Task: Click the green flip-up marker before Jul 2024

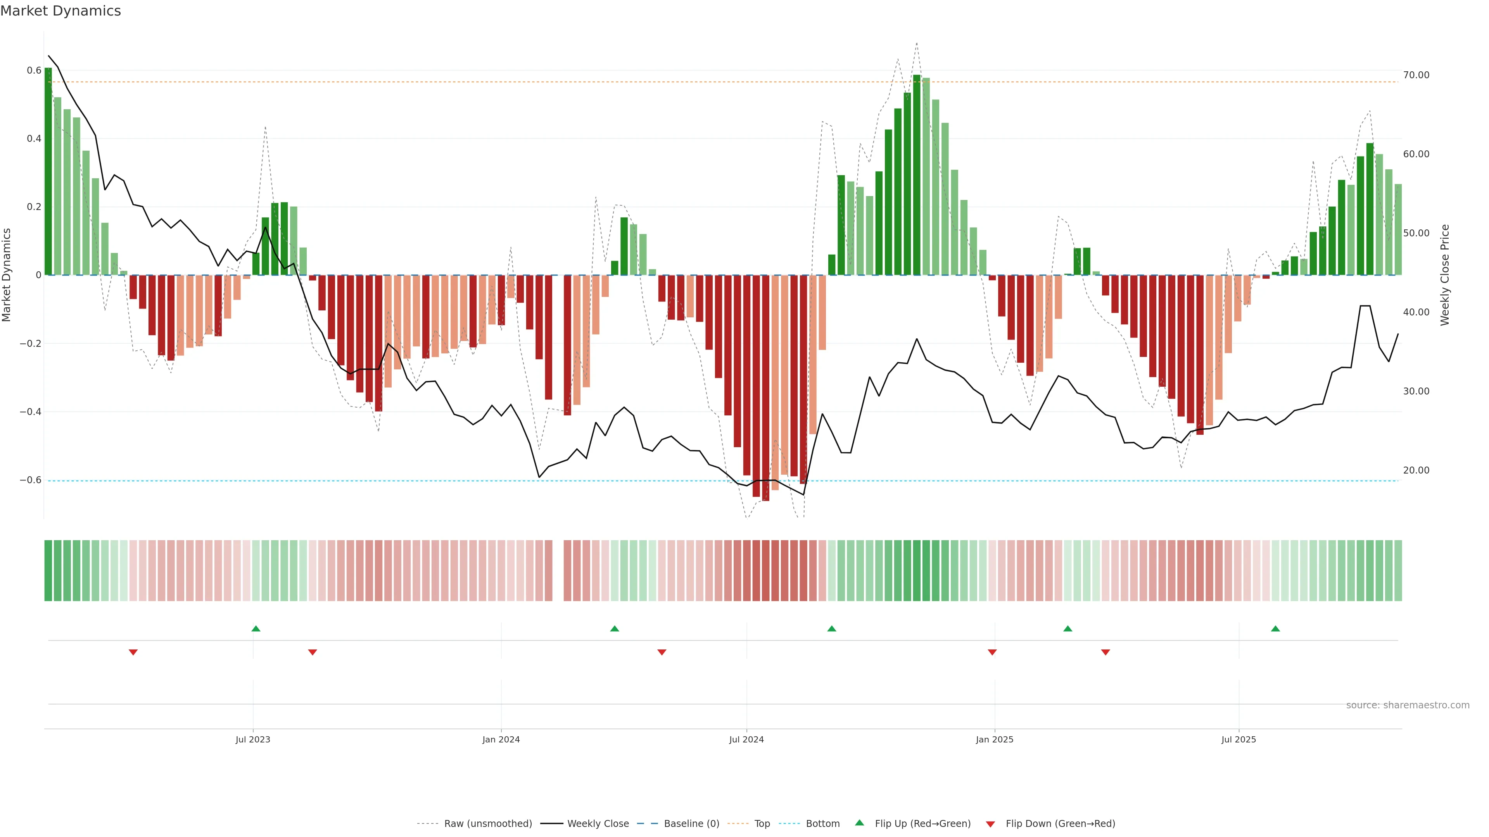Action: coord(615,629)
